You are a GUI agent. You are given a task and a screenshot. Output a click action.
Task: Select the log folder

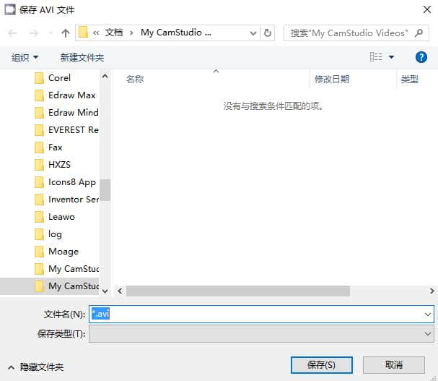55,234
